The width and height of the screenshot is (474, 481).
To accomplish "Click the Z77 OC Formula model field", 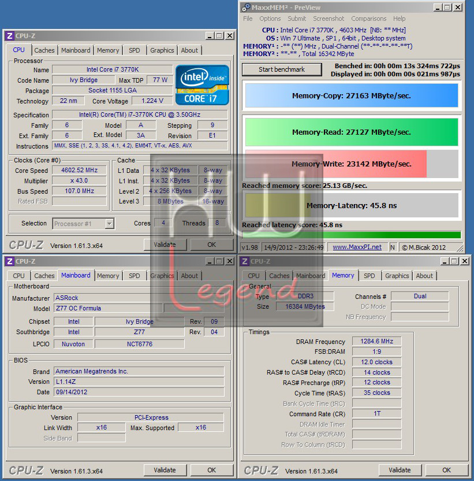I will pyautogui.click(x=109, y=308).
